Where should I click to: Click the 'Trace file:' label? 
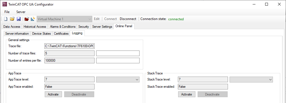tap(15, 46)
